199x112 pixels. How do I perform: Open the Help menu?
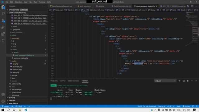pos(49,2)
